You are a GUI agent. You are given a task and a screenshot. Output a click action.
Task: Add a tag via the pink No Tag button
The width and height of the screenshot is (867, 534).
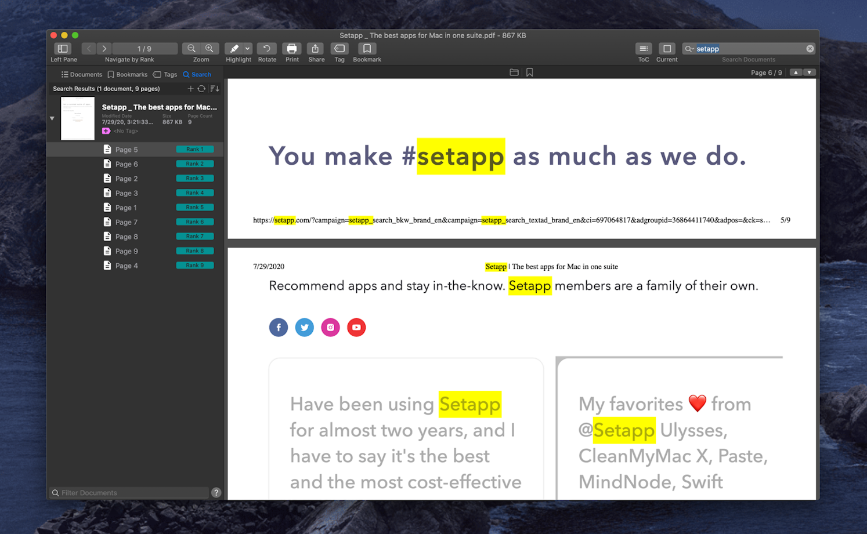[x=106, y=130]
